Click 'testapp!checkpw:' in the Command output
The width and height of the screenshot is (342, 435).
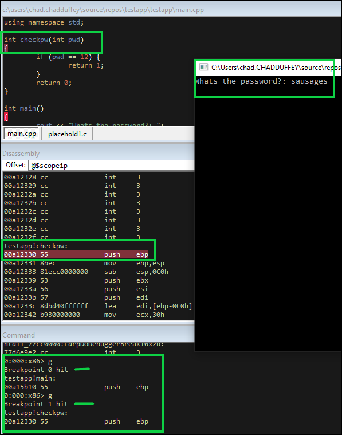pos(36,413)
